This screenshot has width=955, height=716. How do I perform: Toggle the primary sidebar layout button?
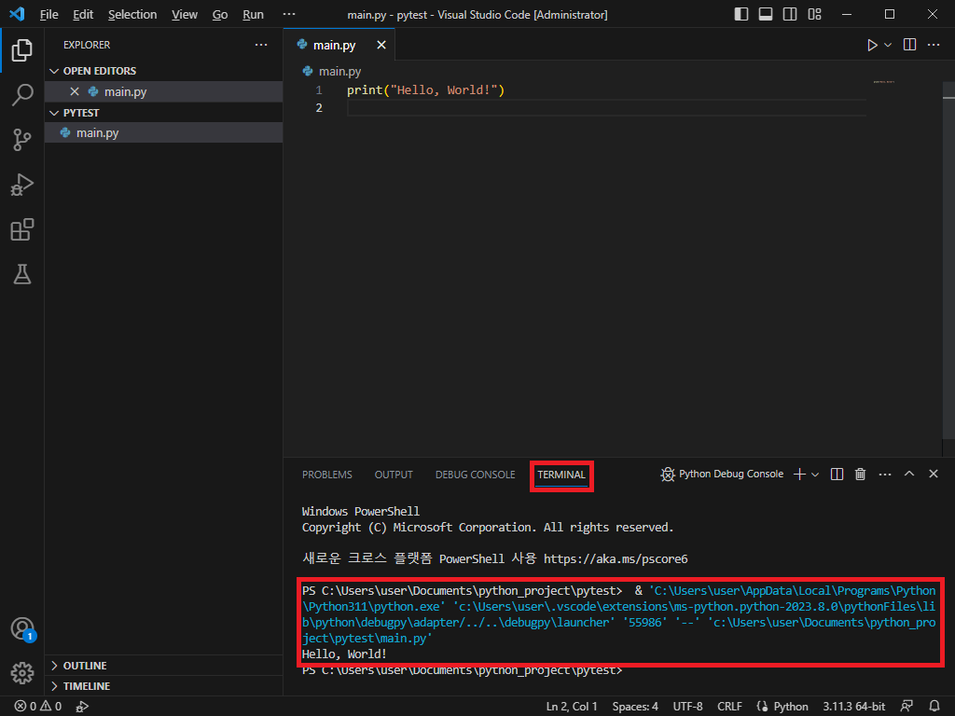pyautogui.click(x=741, y=15)
